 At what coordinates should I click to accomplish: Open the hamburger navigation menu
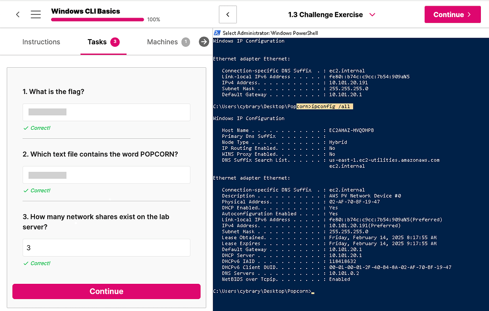point(36,14)
